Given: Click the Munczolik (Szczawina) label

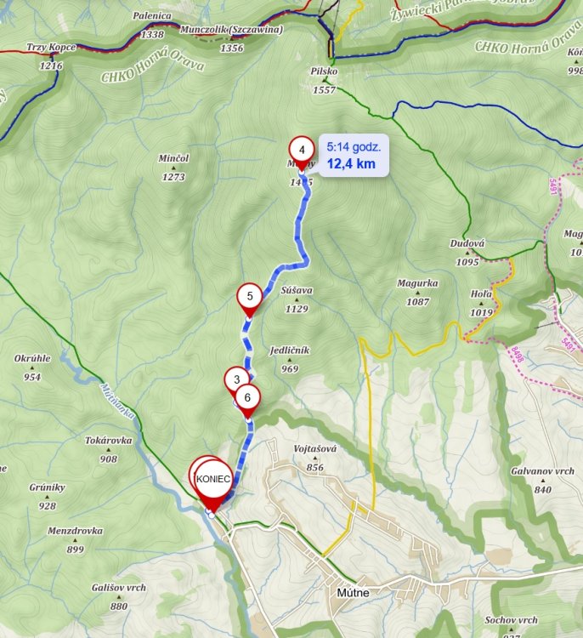Looking at the screenshot, I should [x=231, y=29].
